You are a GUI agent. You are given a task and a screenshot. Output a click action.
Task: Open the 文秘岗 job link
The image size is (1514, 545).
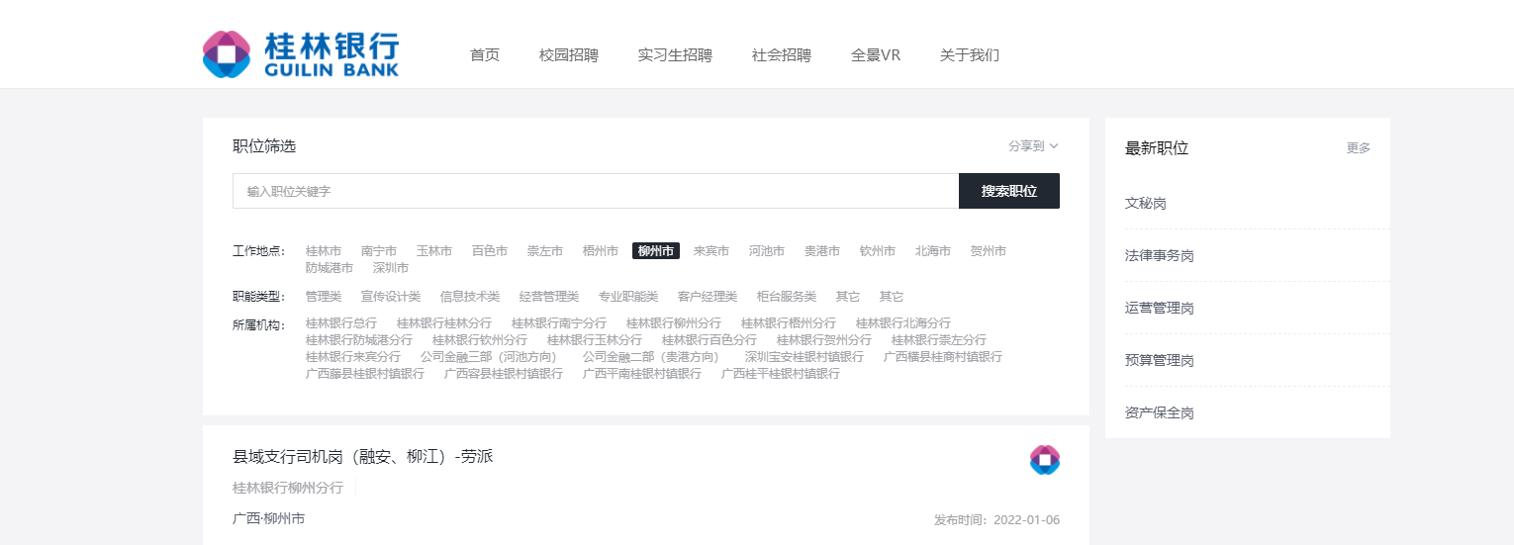click(1145, 204)
